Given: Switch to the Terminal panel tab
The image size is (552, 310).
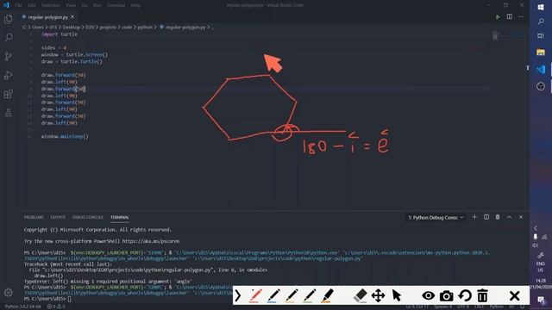Looking at the screenshot, I should 120,218.
